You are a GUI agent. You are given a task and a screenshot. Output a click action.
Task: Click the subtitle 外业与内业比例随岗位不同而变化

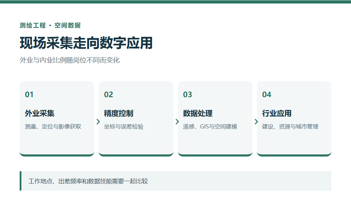click(x=69, y=60)
